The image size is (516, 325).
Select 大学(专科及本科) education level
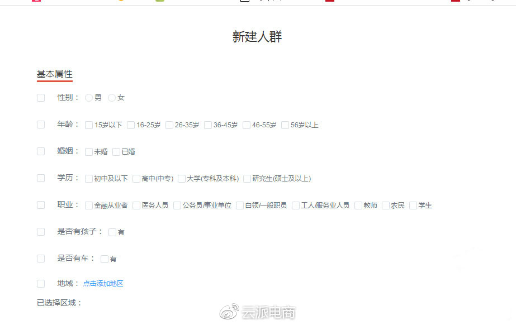click(181, 178)
